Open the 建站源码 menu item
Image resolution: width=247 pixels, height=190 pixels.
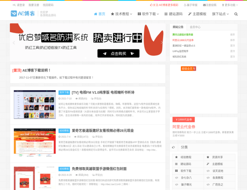(x=173, y=14)
